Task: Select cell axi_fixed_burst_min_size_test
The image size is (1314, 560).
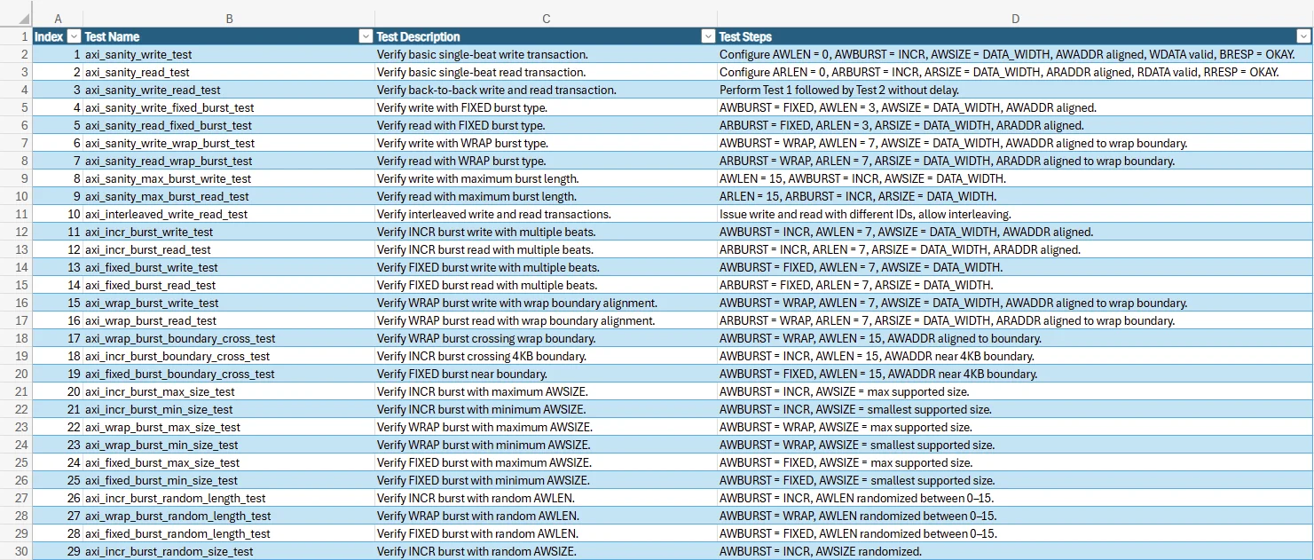Action: tap(229, 480)
